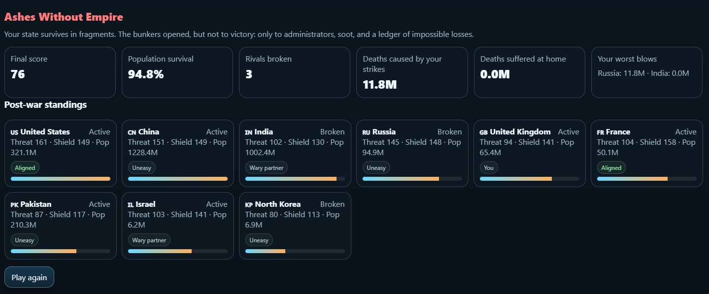
Task: Open the Final score stat card
Action: 60,72
